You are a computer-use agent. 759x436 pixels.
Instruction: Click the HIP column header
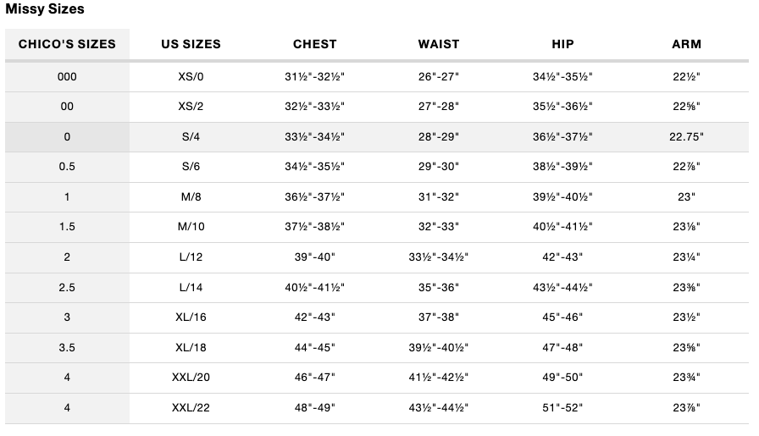(562, 44)
